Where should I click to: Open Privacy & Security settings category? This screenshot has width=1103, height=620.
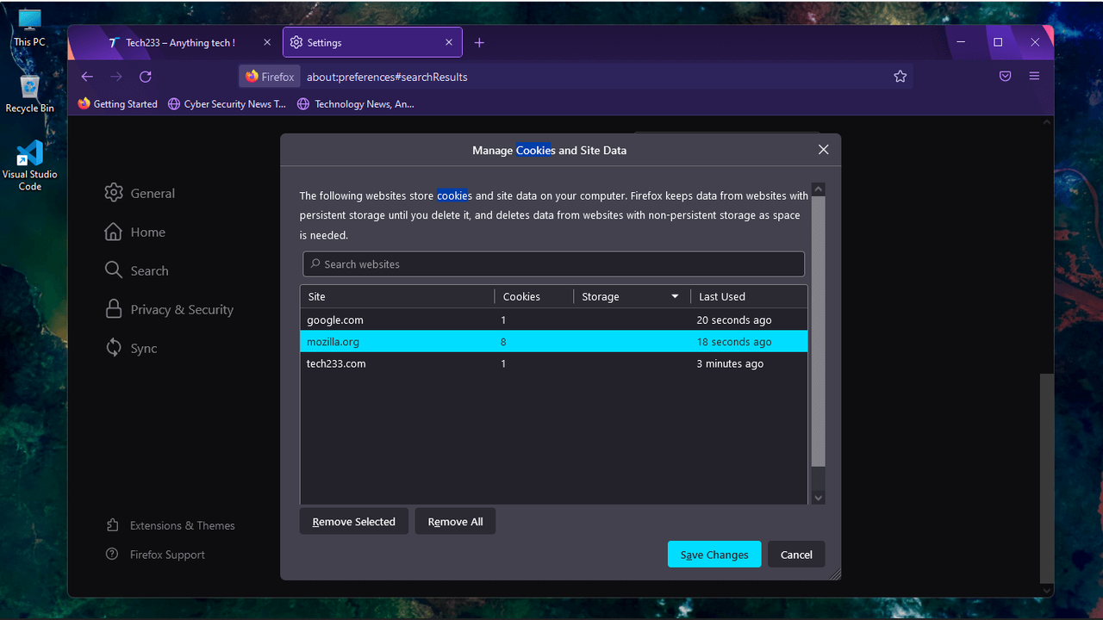169,309
